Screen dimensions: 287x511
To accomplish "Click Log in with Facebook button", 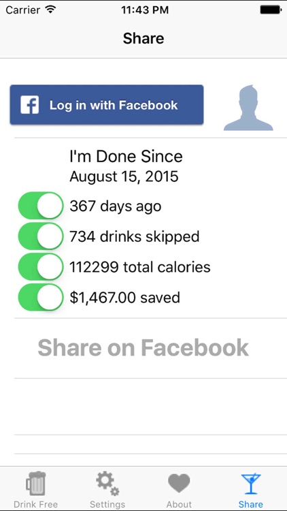I will tap(107, 105).
